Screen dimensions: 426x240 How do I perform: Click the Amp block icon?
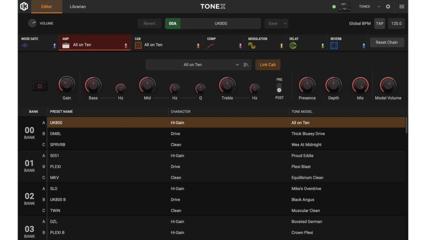pyautogui.click(x=66, y=46)
